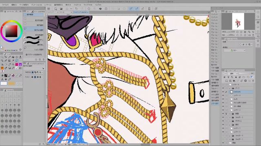Delete layer using layer palette trash icon
This screenshot has height=146, width=261.
(x=253, y=81)
